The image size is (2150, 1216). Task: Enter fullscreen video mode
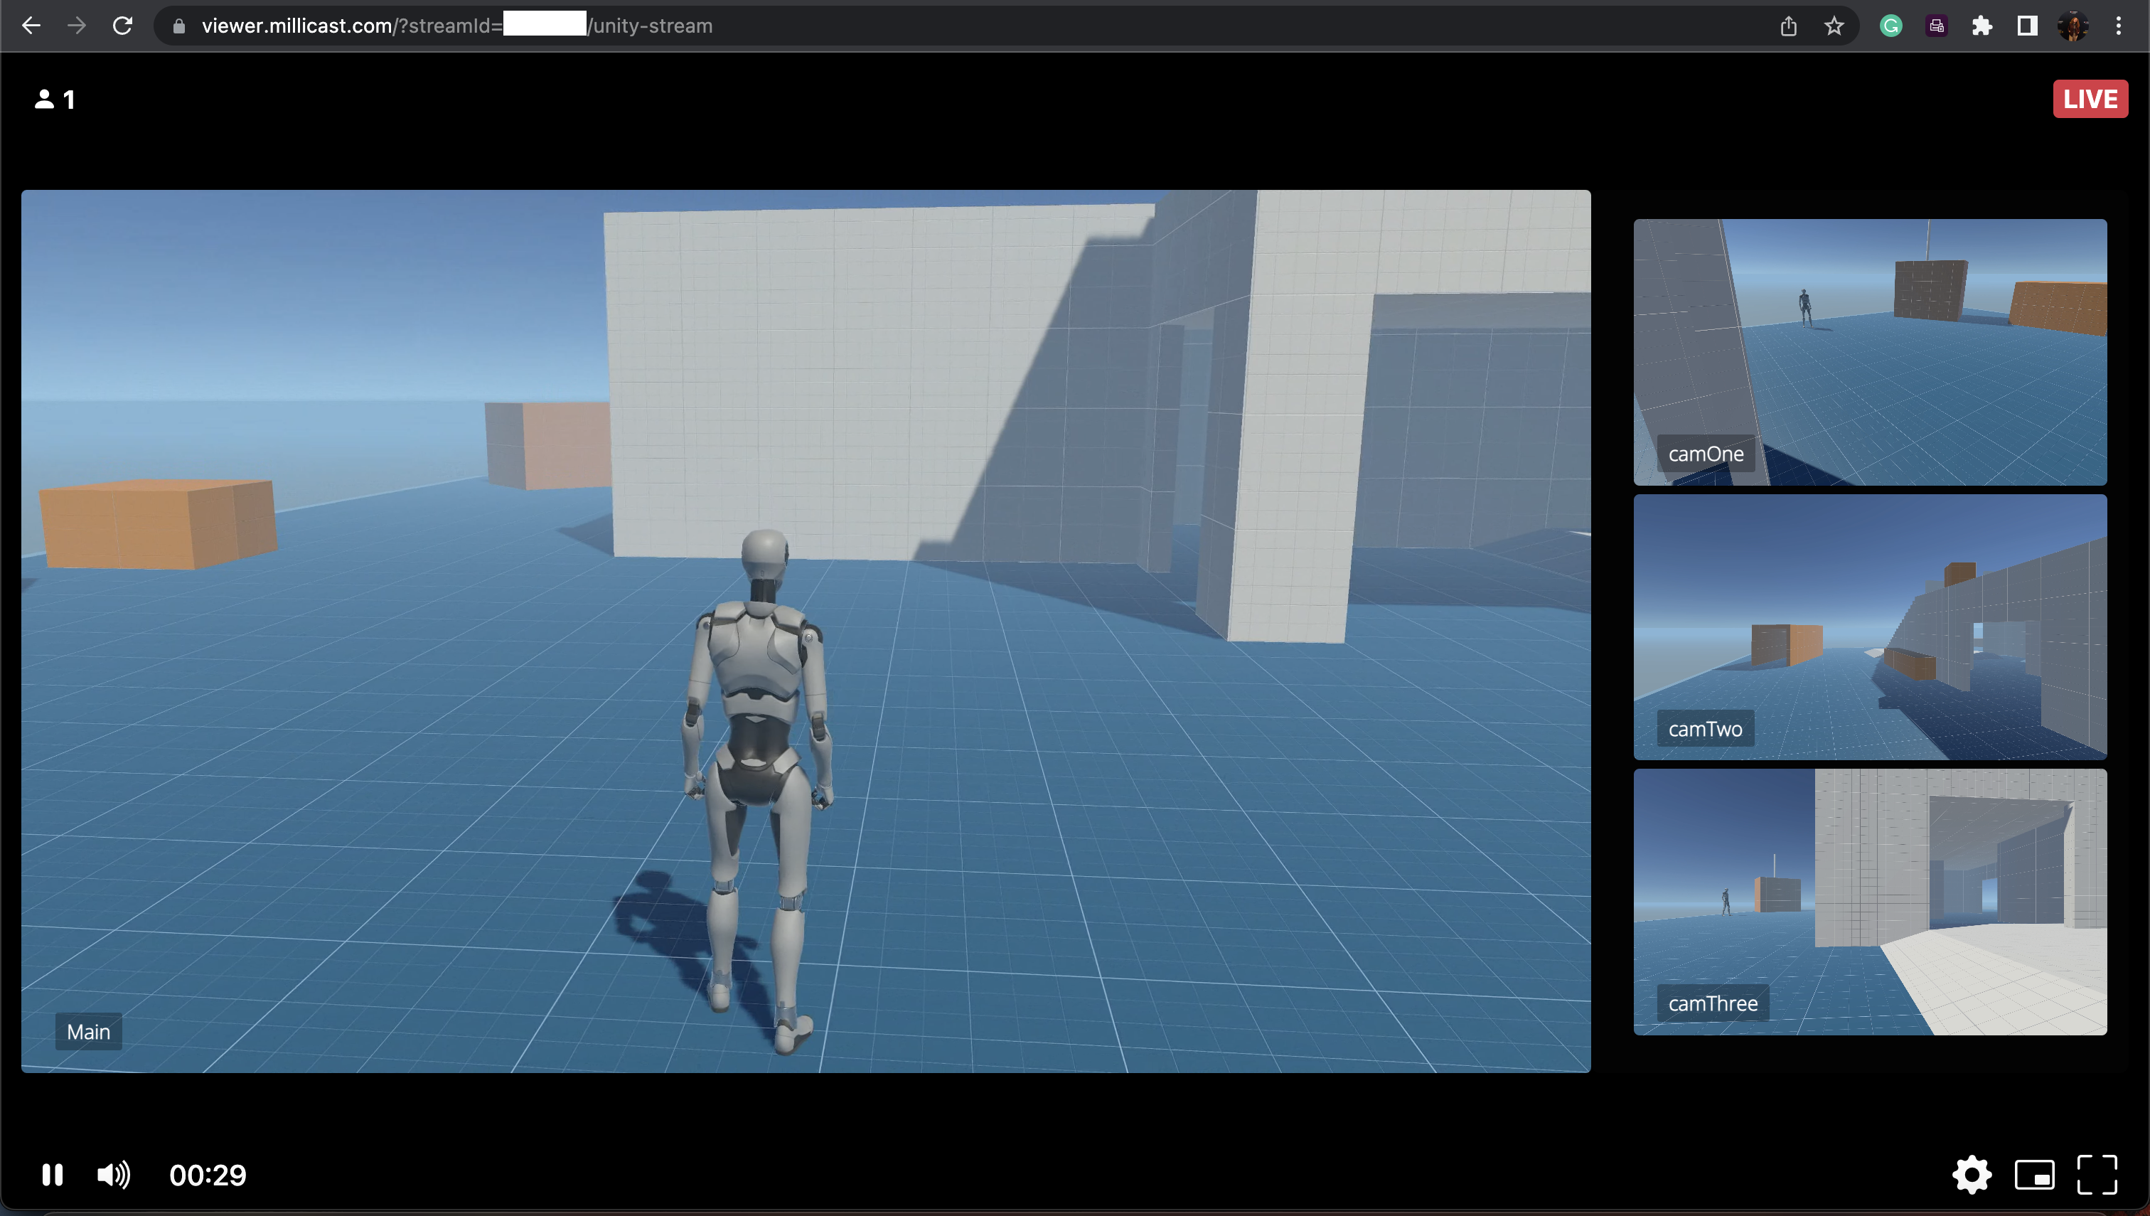tap(2097, 1175)
